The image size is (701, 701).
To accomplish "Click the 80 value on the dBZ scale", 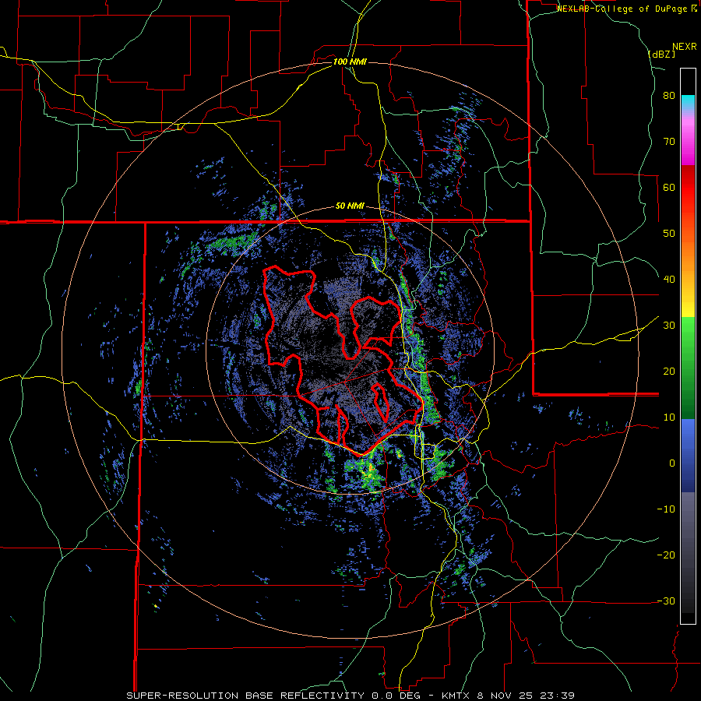I will pos(669,96).
